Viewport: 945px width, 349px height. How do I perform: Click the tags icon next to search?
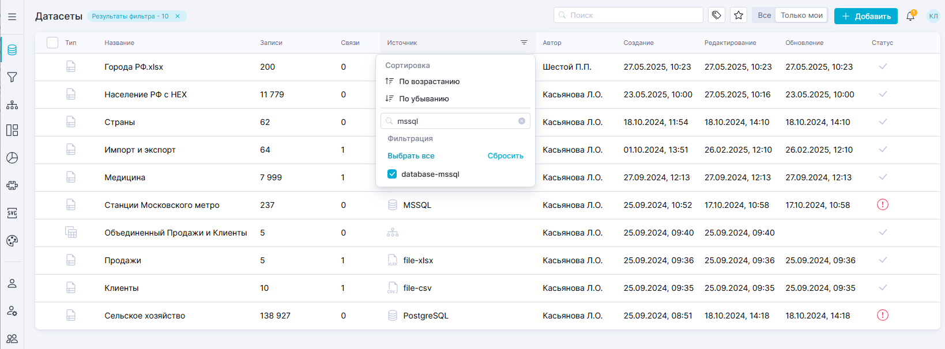[x=716, y=16]
